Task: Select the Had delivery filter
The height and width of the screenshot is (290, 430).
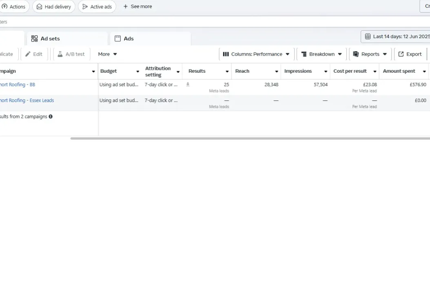Action: tap(54, 7)
